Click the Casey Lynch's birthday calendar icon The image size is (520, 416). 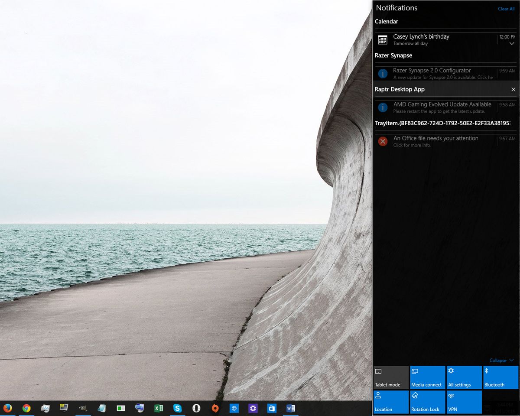(383, 39)
